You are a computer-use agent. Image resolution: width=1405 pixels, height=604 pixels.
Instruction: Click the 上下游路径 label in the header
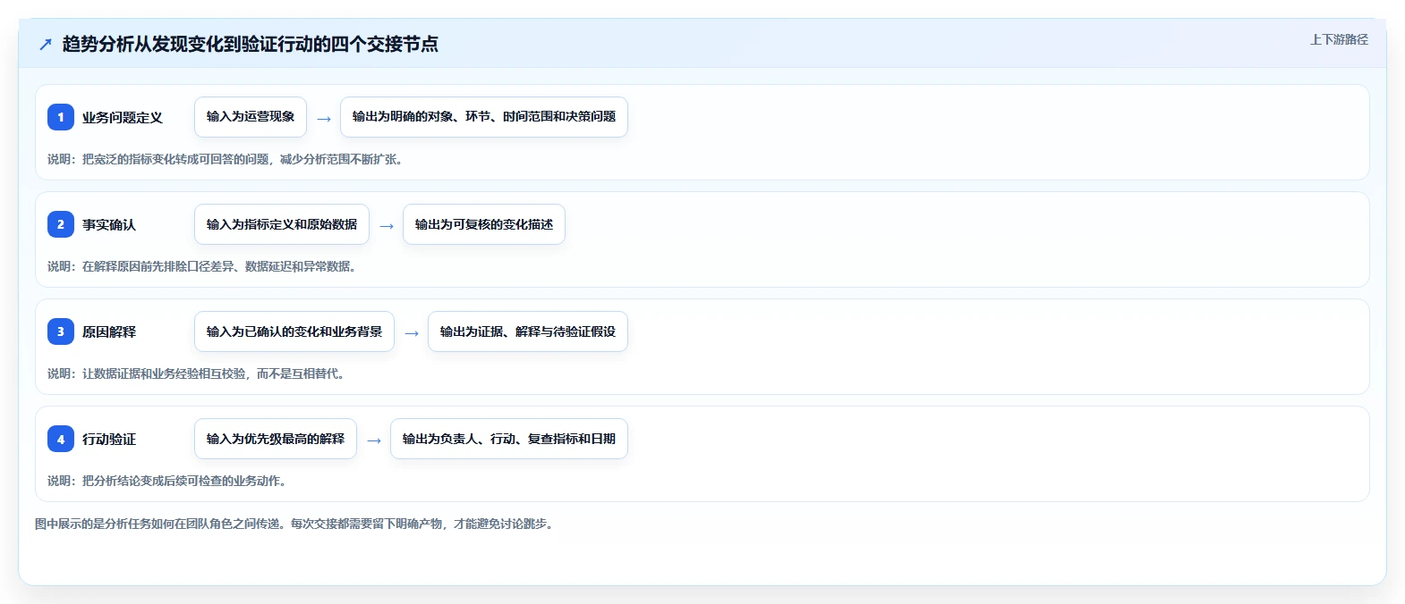(1339, 39)
